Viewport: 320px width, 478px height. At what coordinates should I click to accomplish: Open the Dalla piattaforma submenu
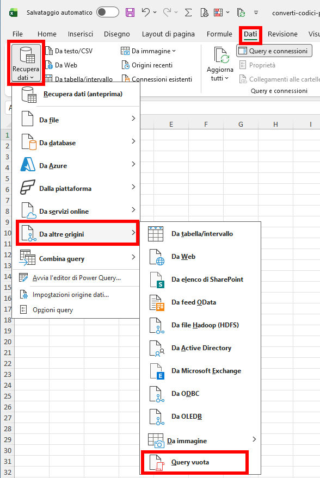76,188
